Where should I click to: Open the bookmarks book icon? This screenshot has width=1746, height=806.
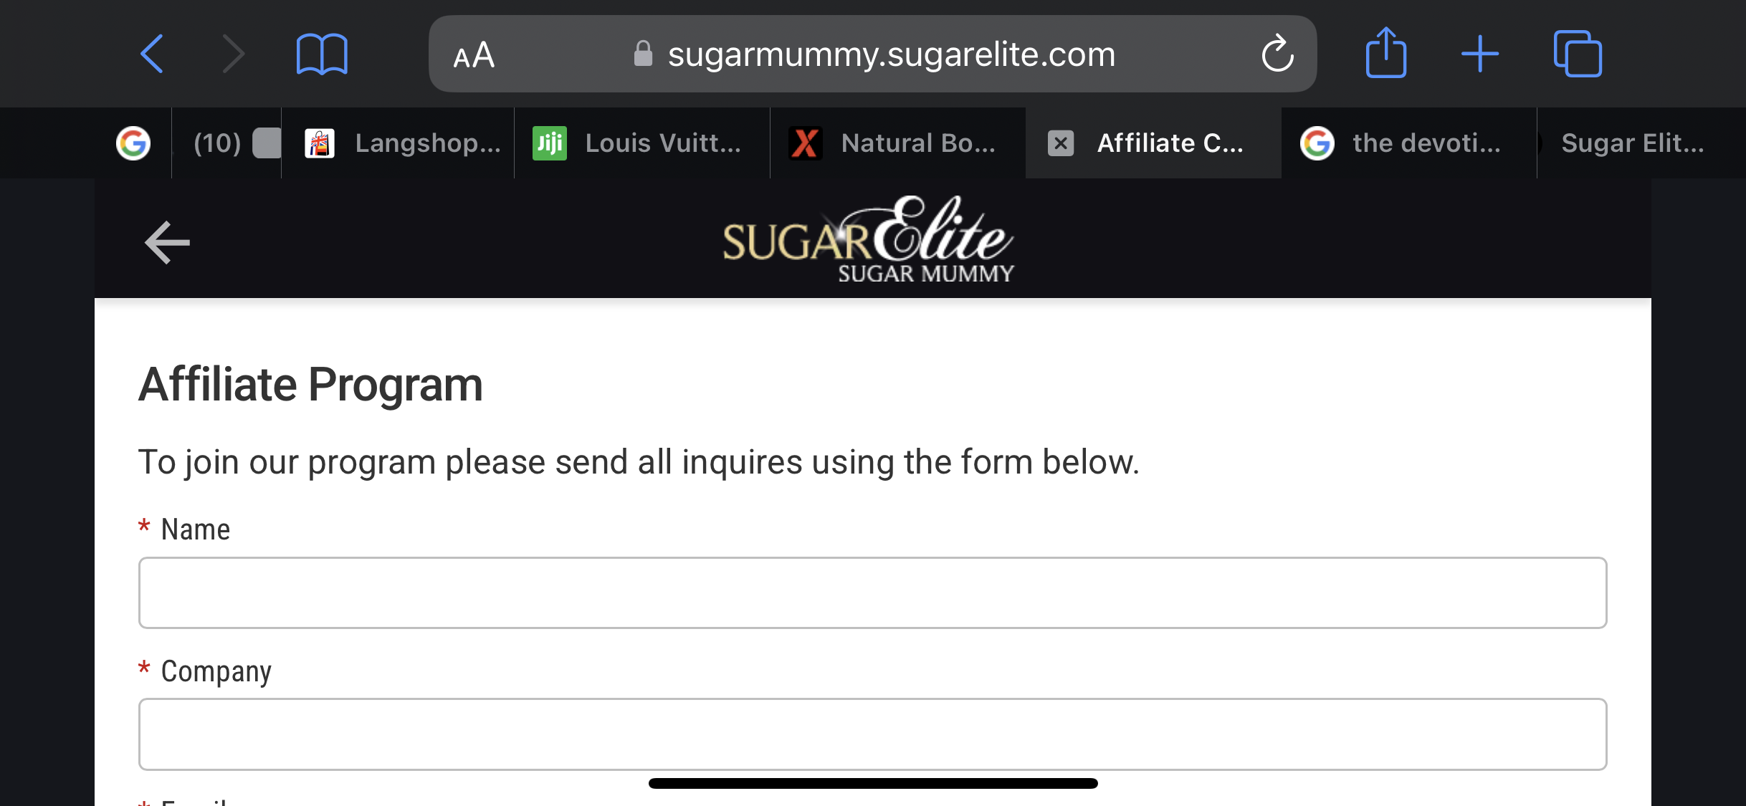click(x=322, y=54)
